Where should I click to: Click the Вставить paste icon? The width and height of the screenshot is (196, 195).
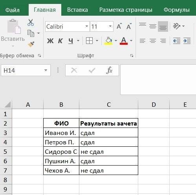pos(14,27)
